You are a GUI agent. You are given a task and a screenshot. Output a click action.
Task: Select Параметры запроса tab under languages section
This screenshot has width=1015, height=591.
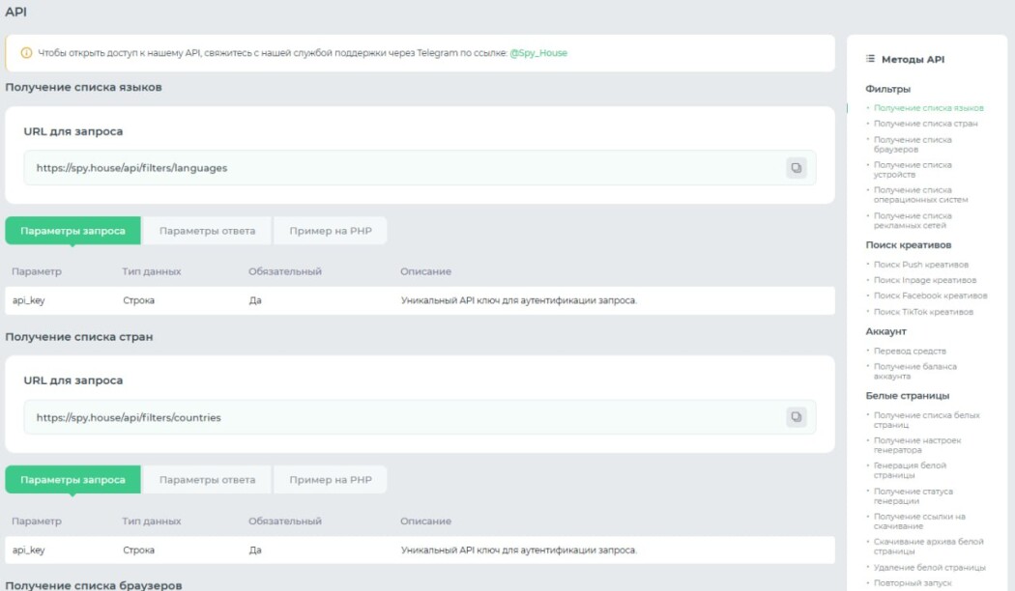click(72, 231)
